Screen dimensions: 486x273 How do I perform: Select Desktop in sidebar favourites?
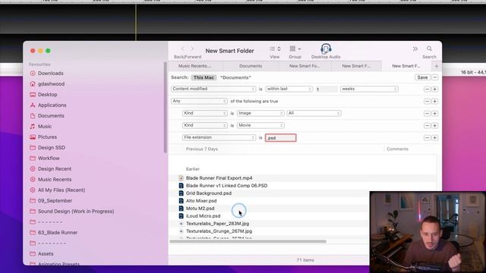(47, 94)
